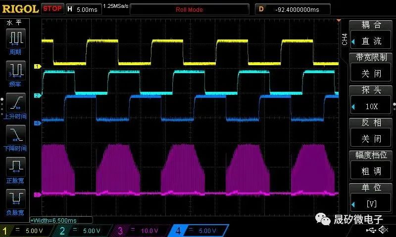Select the 上升时间 (rise time) measurement icon
Screen dimensions: 396x237
tap(16, 103)
